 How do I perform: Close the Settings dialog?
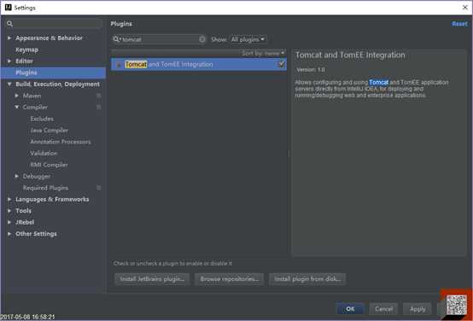tap(464, 8)
